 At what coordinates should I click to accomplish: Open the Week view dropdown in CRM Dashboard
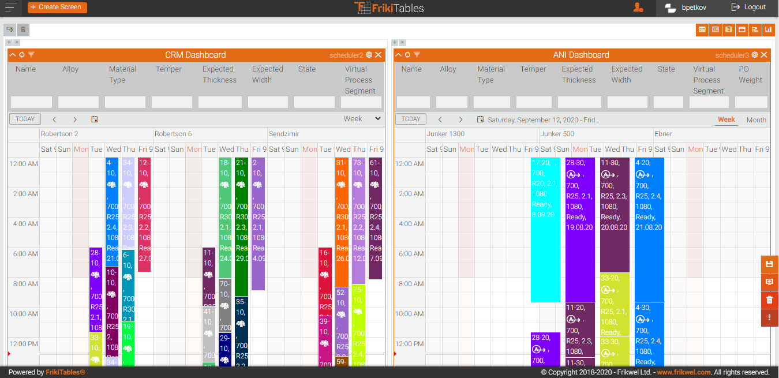[362, 119]
